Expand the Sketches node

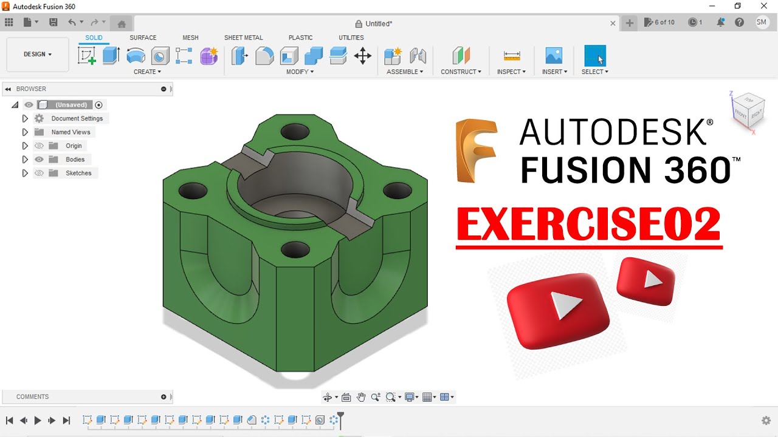(x=25, y=173)
